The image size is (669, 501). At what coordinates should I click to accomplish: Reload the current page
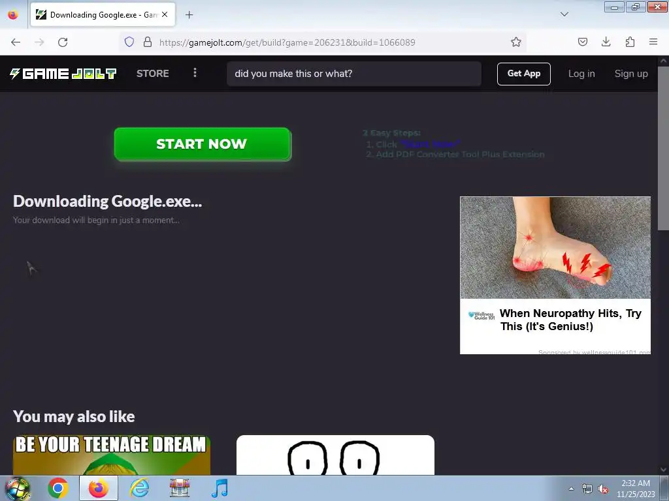(x=63, y=42)
